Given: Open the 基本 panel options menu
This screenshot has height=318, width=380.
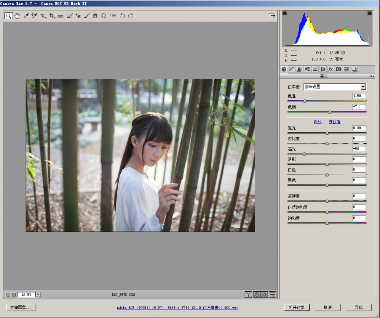Looking at the screenshot, I should pos(371,76).
